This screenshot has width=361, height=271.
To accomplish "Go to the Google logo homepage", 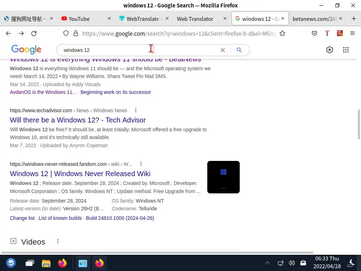I will tap(26, 49).
